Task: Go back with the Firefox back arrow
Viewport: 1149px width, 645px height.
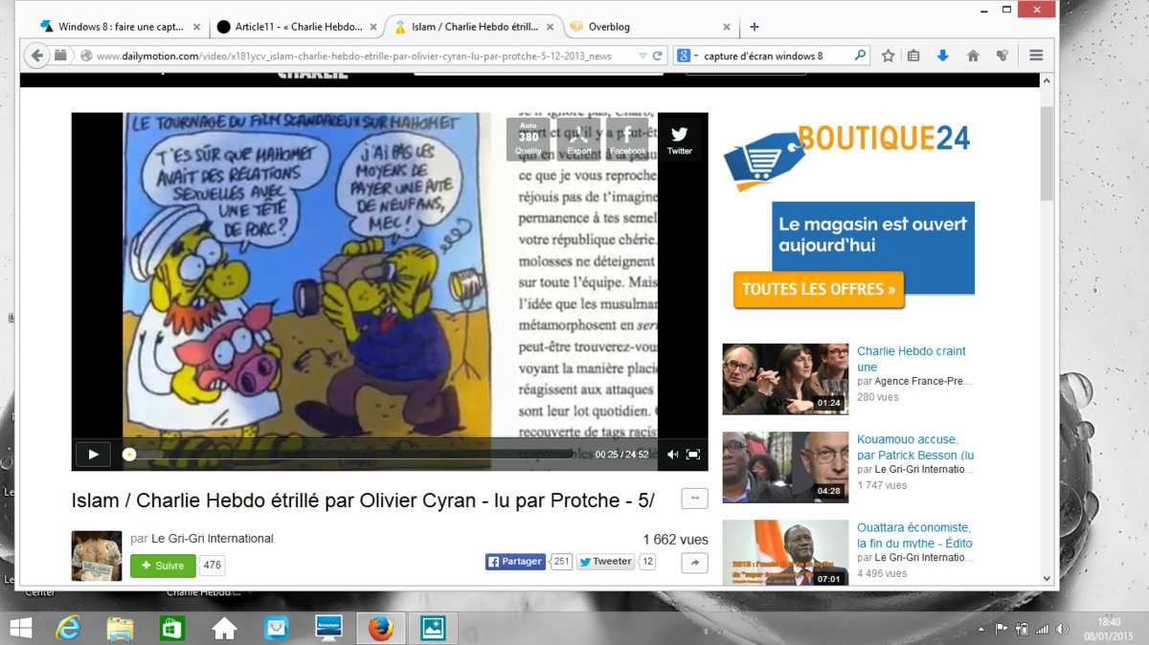Action: tap(37, 56)
